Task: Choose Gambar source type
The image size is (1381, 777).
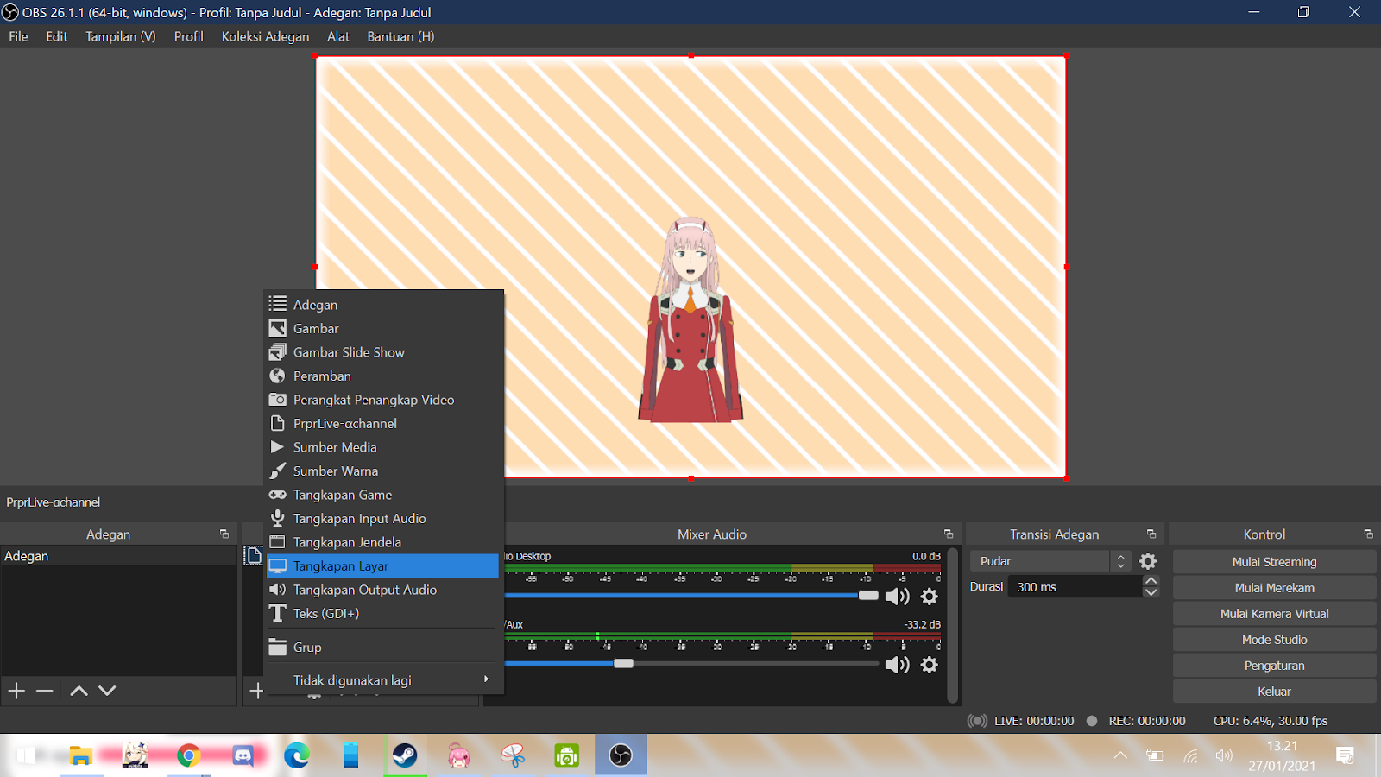Action: (383, 329)
